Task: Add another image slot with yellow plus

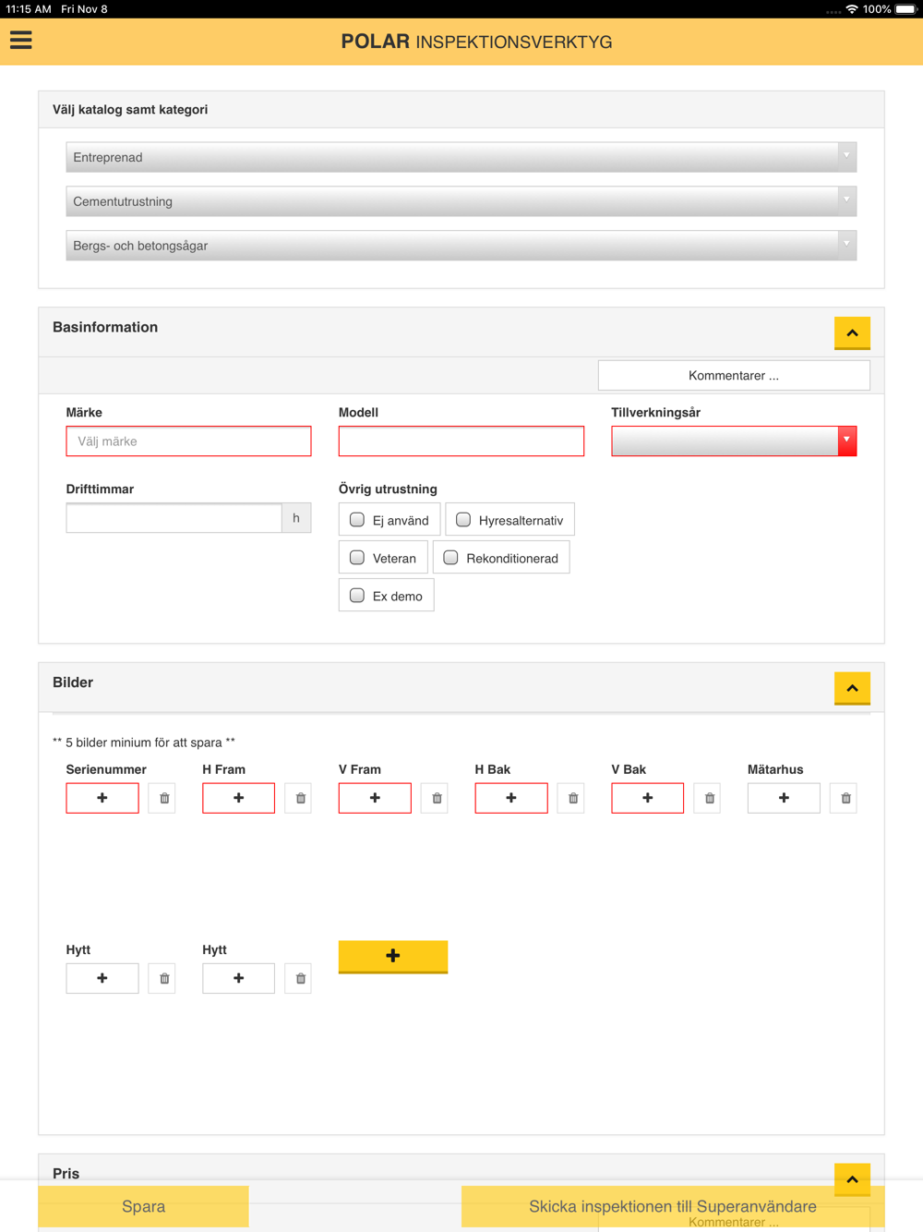Action: [x=393, y=956]
